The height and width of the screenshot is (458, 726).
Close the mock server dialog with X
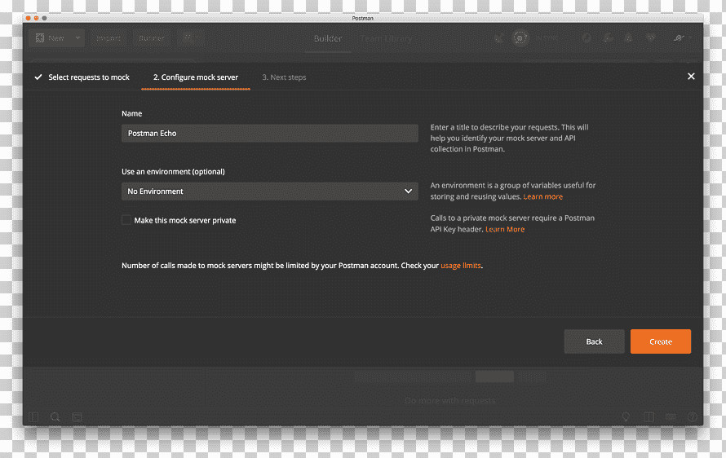tap(691, 77)
